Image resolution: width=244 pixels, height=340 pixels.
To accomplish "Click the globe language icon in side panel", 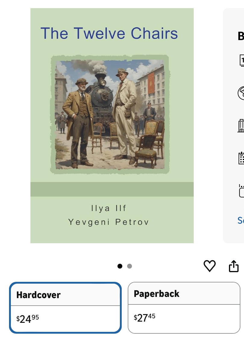I will tap(241, 93).
